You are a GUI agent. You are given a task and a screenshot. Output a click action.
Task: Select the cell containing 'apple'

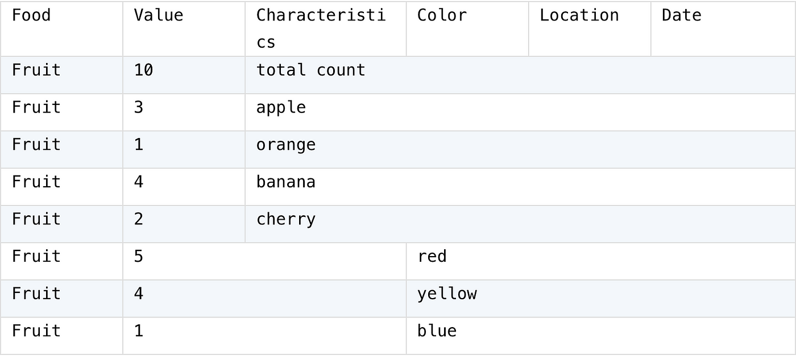click(x=520, y=112)
